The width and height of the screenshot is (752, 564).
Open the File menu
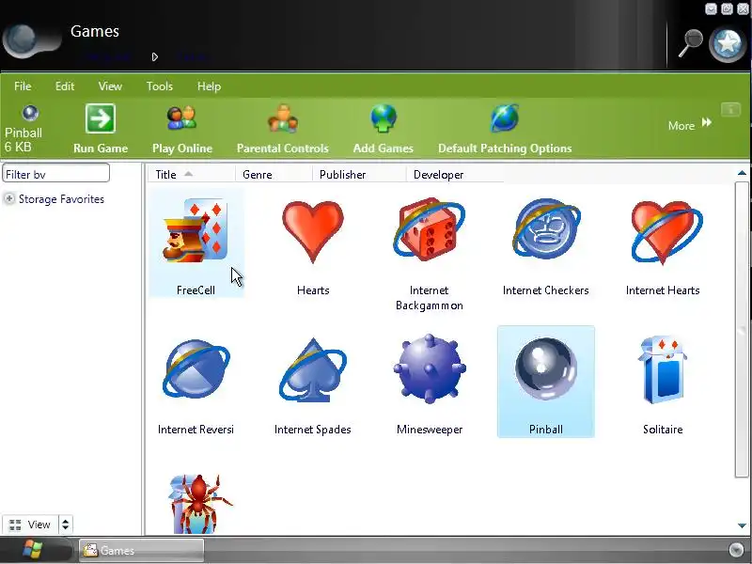[23, 86]
